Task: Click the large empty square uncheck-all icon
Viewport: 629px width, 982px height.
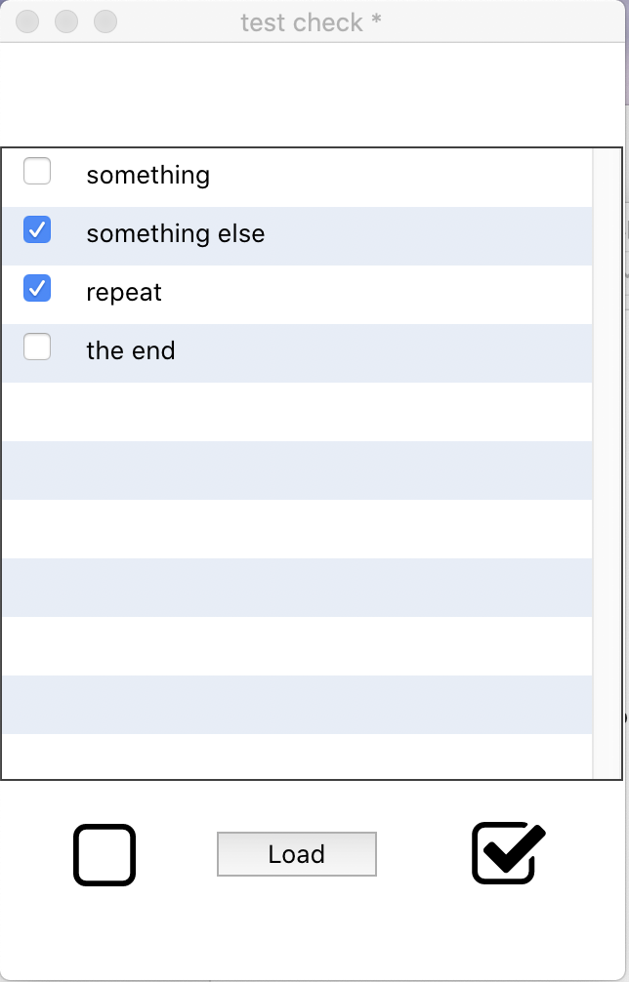Action: tap(105, 855)
